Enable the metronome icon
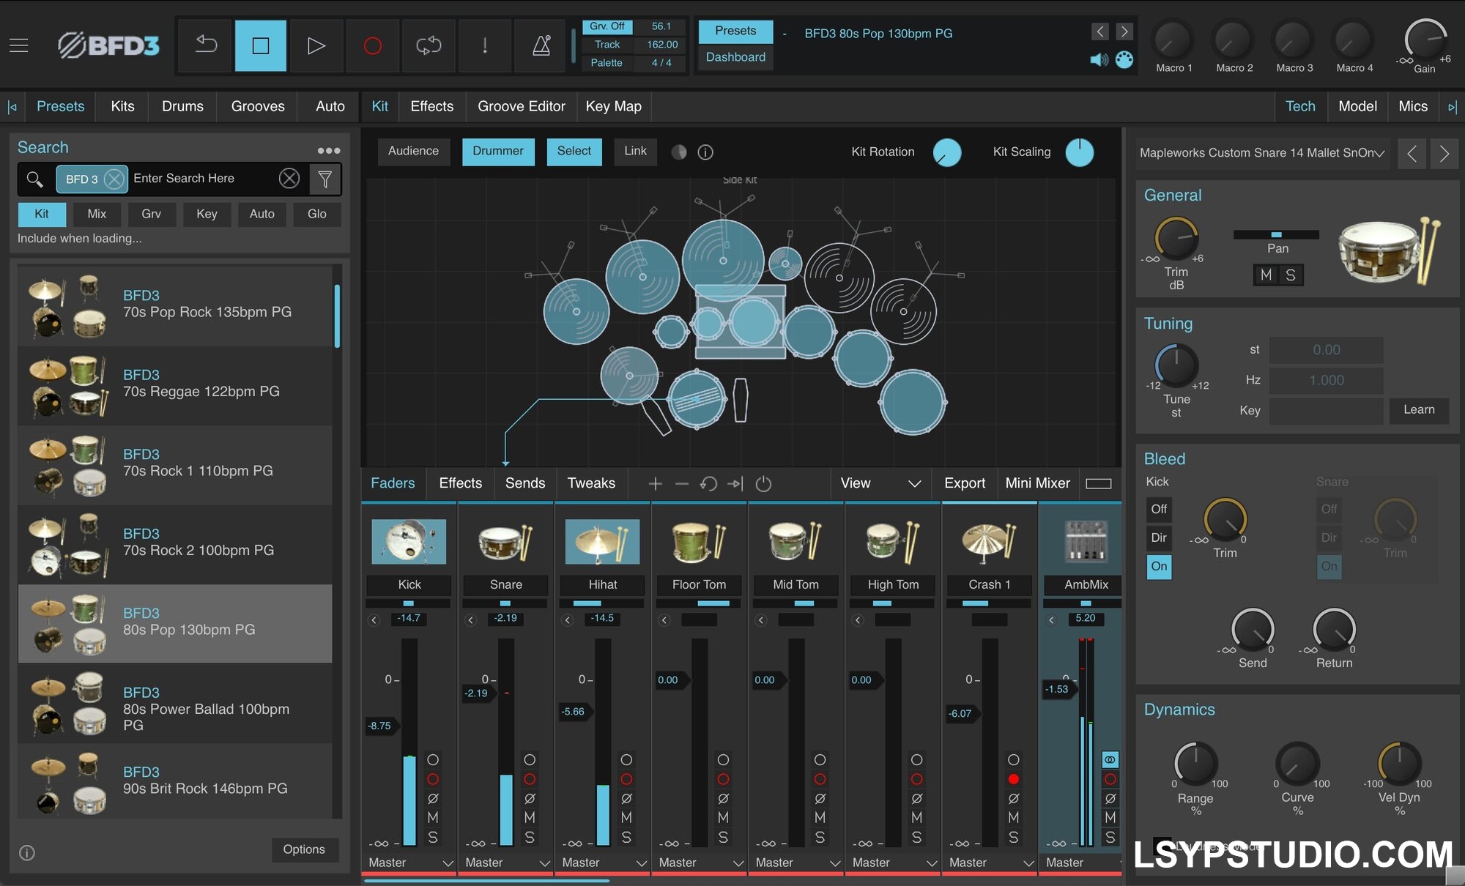Image resolution: width=1465 pixels, height=886 pixels. [540, 45]
